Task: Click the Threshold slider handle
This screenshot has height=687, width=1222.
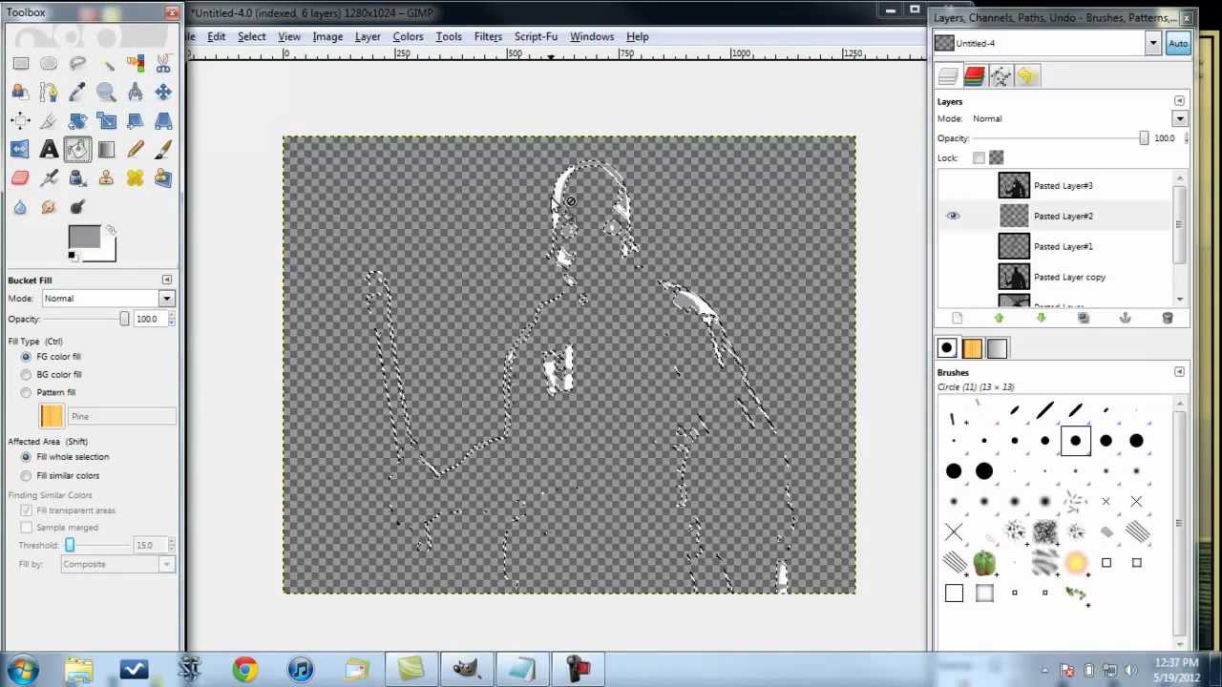Action: coord(70,545)
